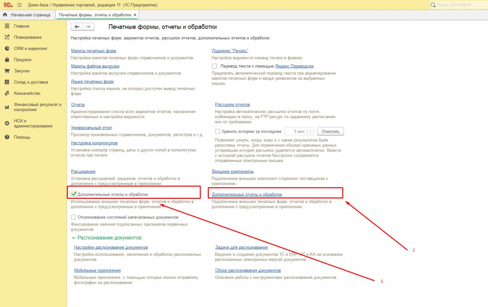Click the CRM и маркетинг pie icon

(7, 49)
